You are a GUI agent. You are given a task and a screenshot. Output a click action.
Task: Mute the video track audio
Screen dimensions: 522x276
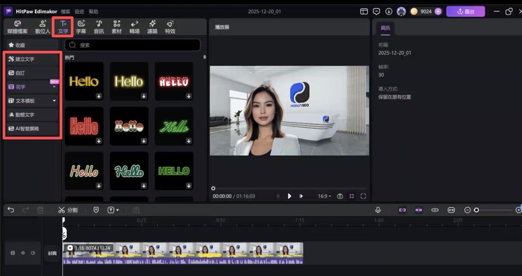[x=33, y=252]
